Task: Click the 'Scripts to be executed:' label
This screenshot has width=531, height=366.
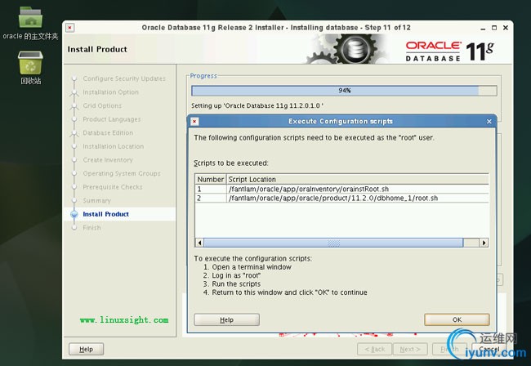Action: [231, 163]
